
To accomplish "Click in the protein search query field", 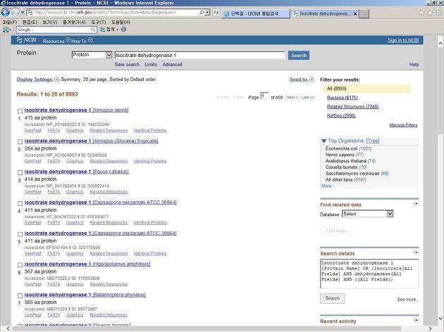I will [x=199, y=55].
